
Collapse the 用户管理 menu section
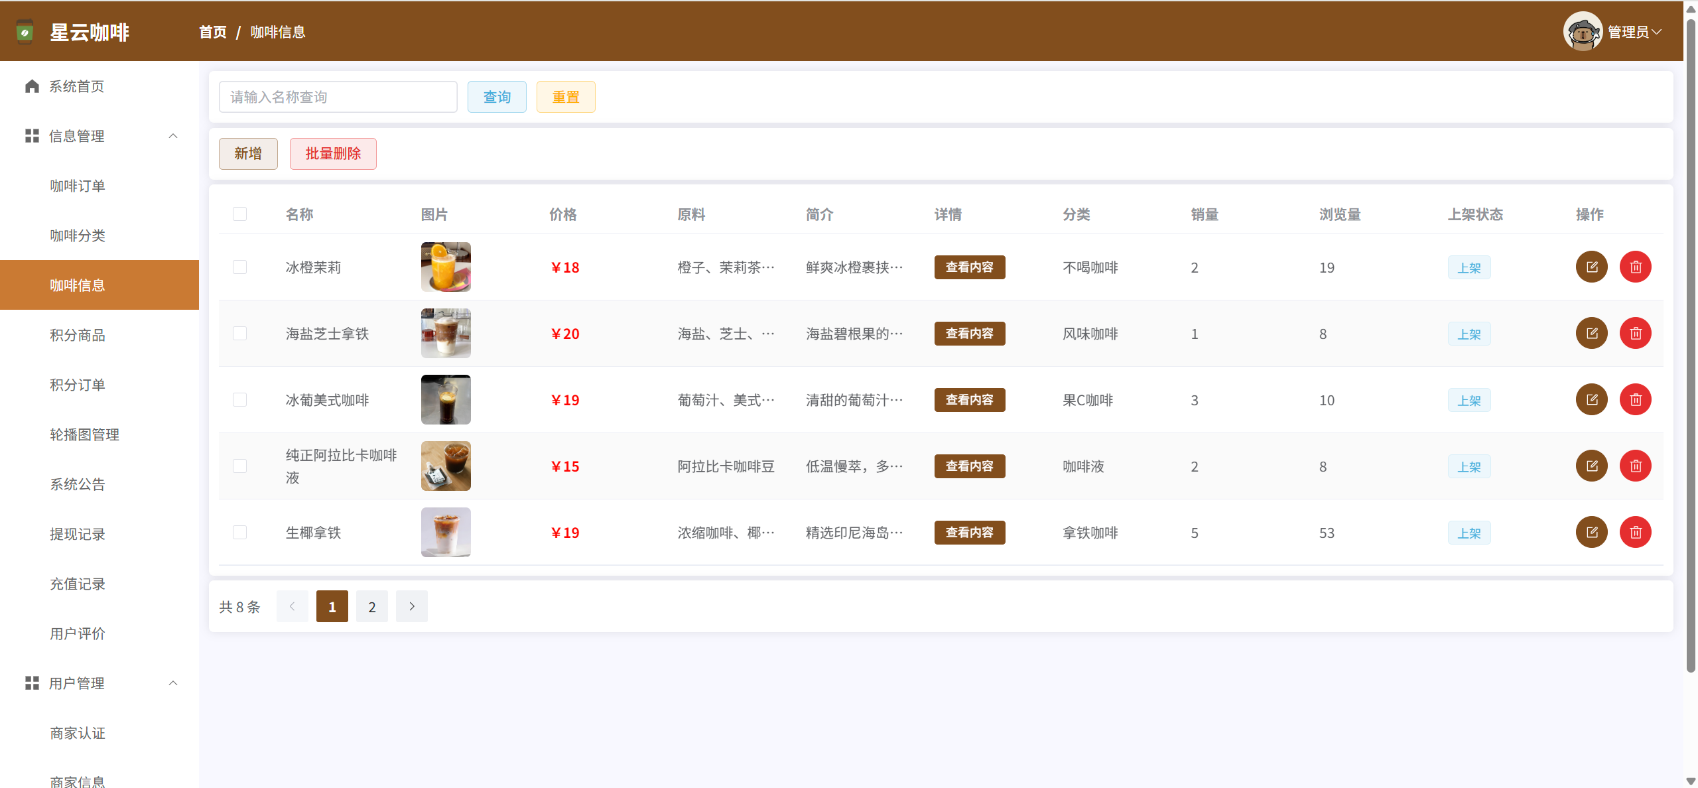click(x=173, y=683)
